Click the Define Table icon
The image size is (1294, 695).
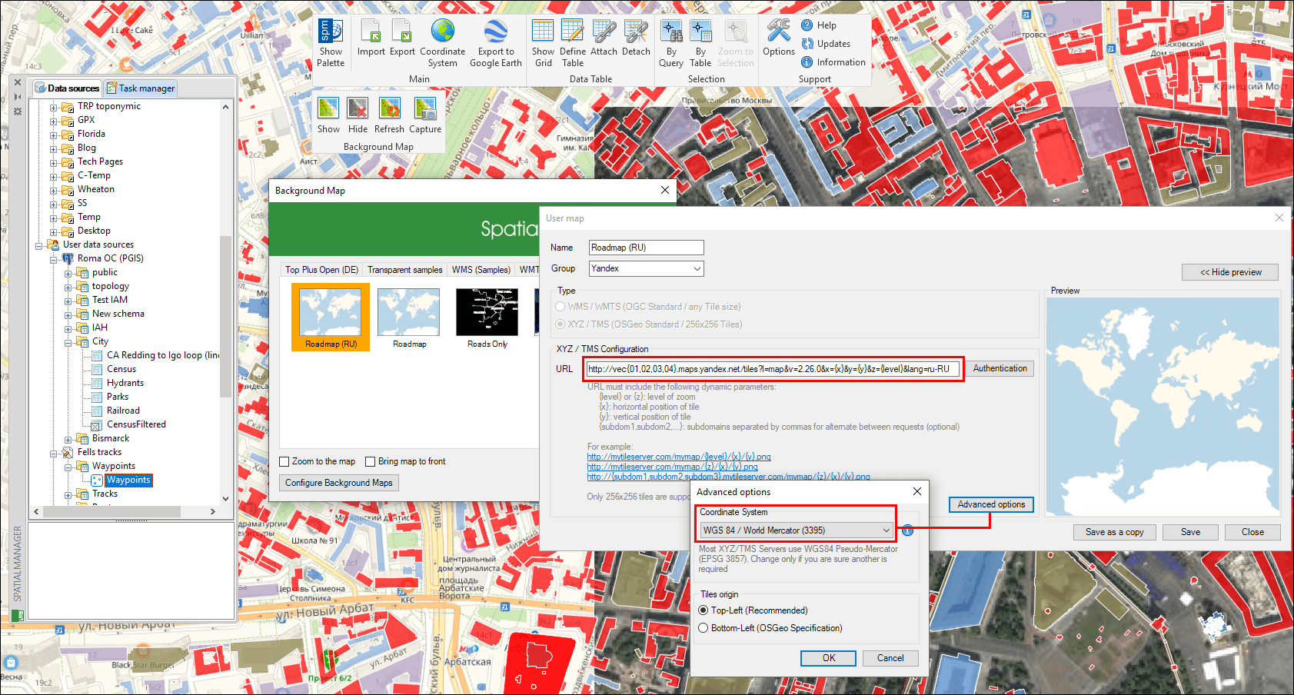(x=572, y=31)
